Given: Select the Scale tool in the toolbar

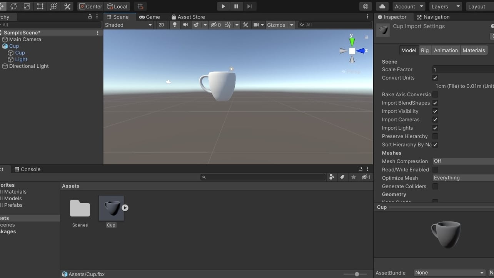Looking at the screenshot, I should pos(27,6).
